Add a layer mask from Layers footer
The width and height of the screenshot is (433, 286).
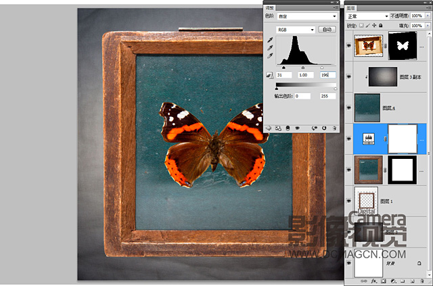384,281
